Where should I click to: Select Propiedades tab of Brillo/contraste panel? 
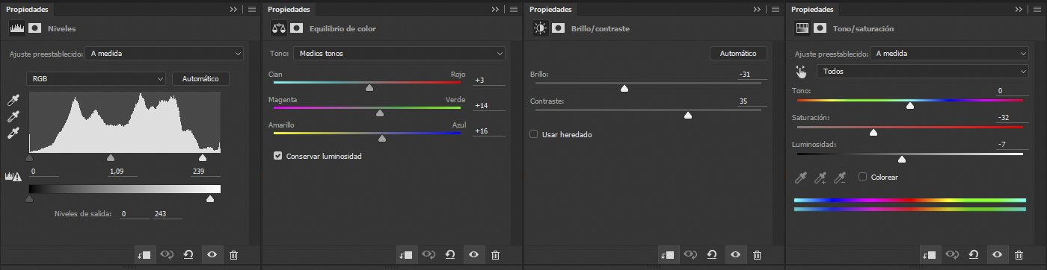tap(550, 10)
